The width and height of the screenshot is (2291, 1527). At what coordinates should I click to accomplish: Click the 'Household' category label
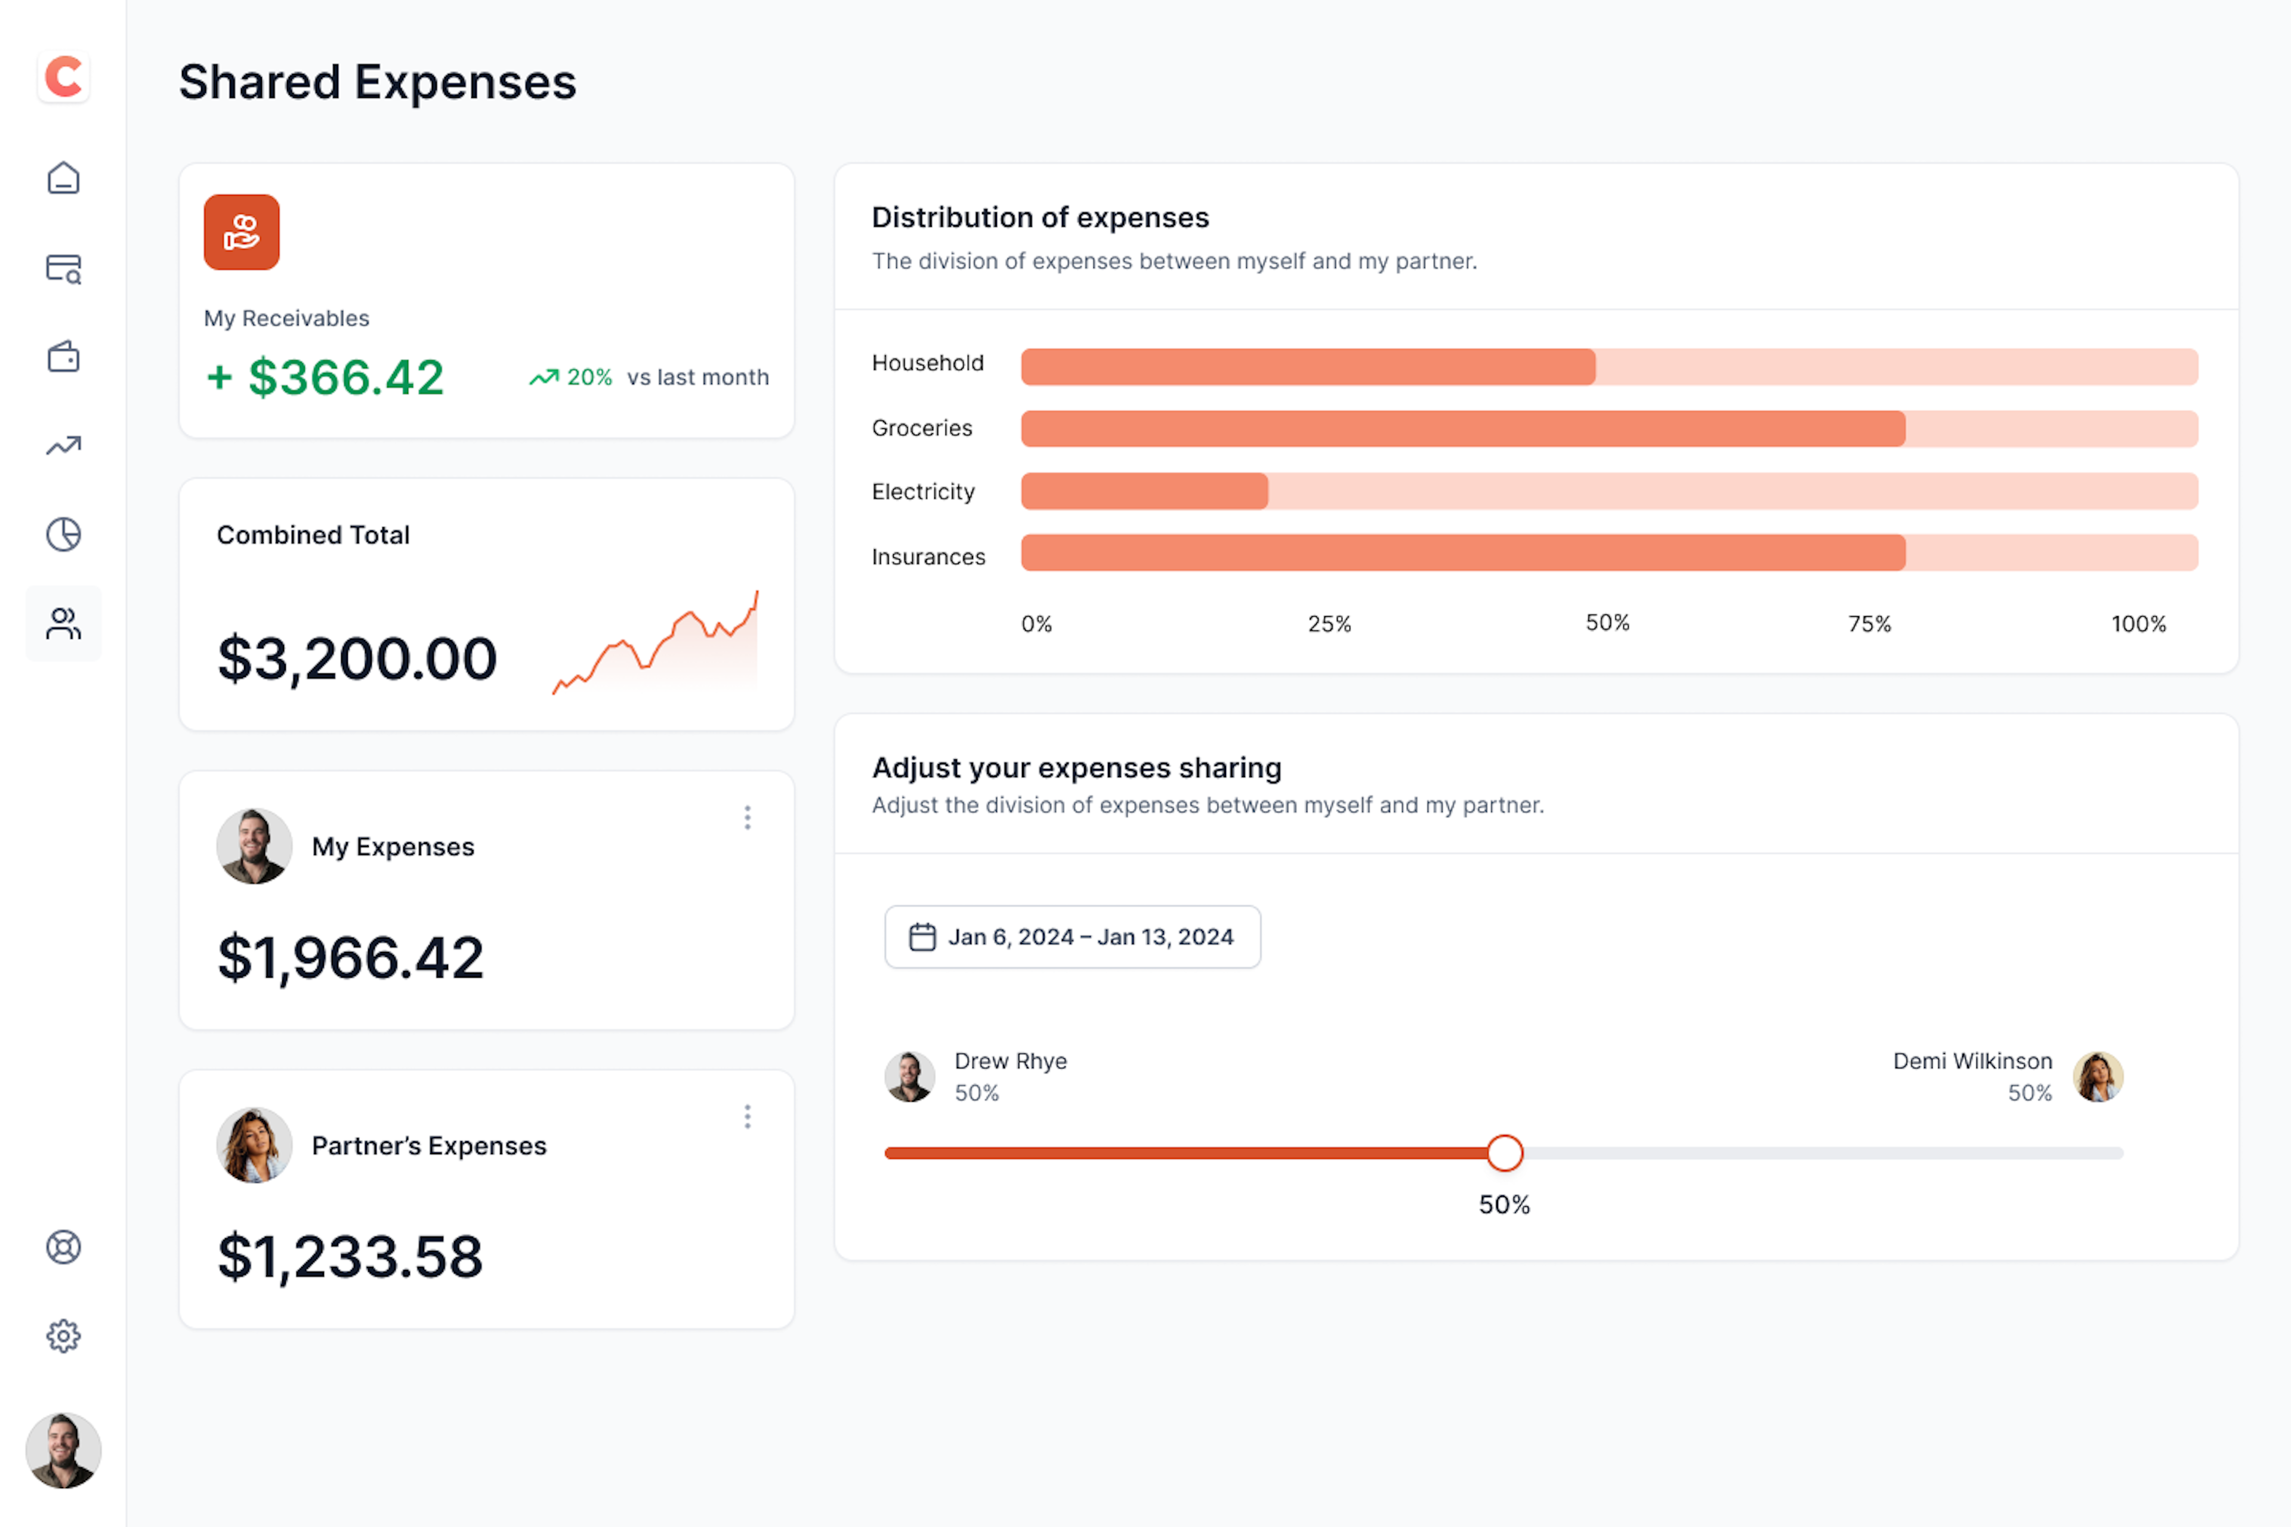click(927, 363)
